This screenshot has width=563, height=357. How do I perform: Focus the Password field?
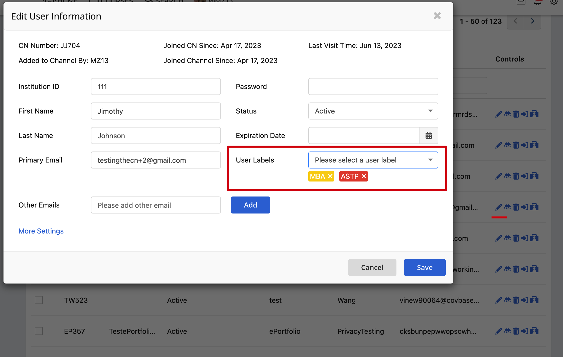point(373,86)
